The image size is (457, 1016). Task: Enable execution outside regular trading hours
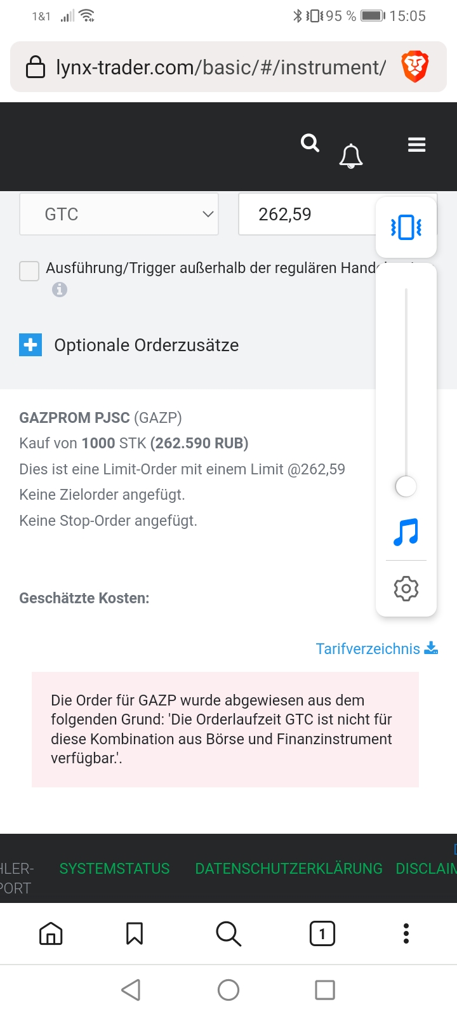[29, 271]
